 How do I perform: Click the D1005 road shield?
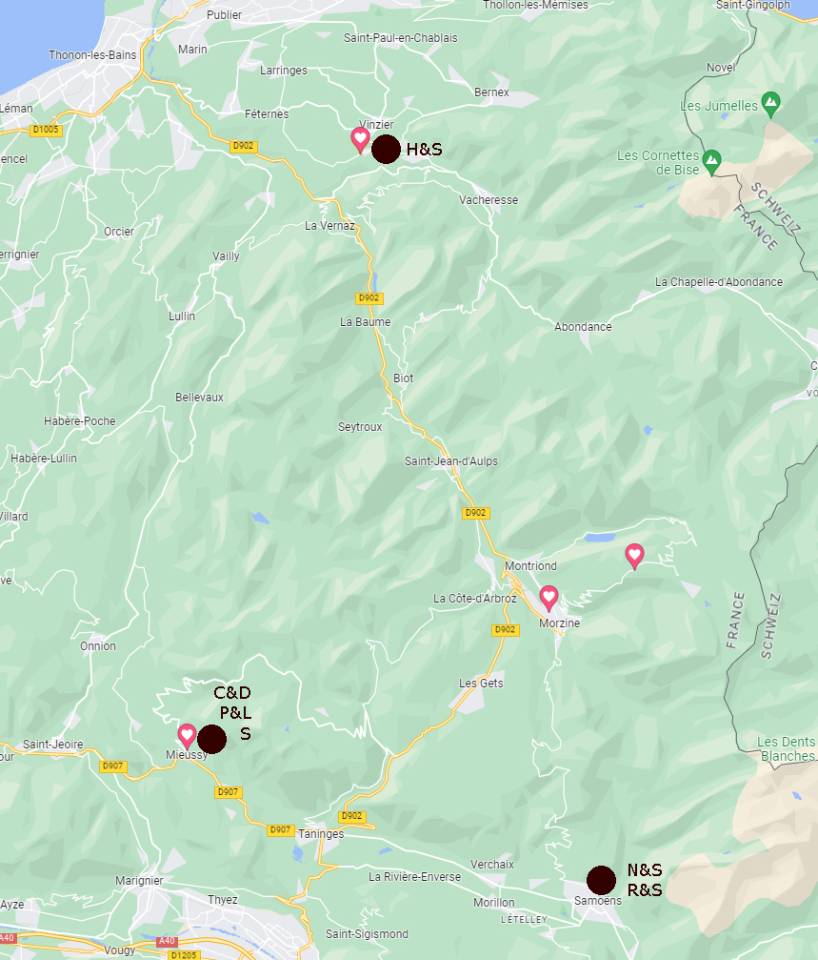pyautogui.click(x=46, y=130)
